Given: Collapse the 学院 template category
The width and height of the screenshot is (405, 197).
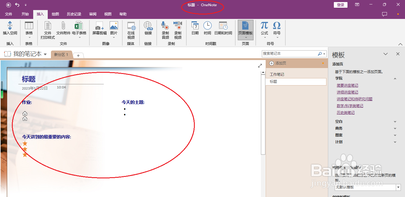Looking at the screenshot, I should point(395,79).
